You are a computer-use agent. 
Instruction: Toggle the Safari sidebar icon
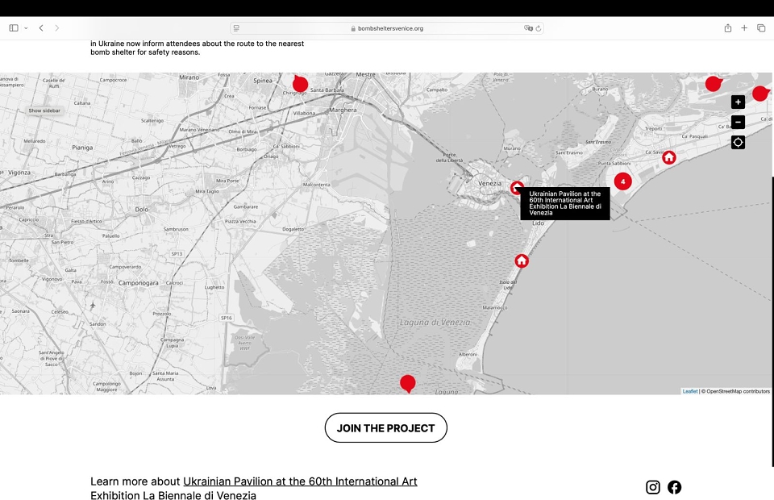coord(14,28)
